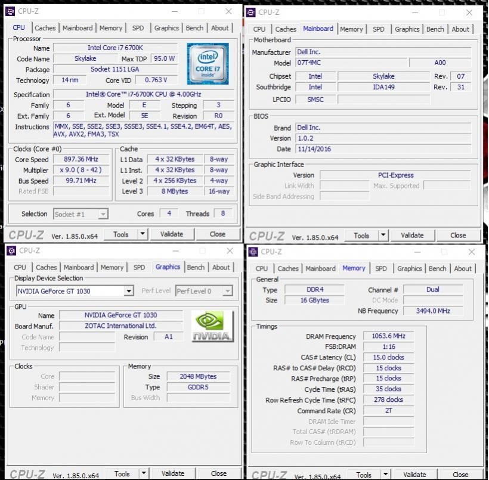Select SPD tab in Memory window
The width and height of the screenshot is (489, 480).
click(x=381, y=268)
